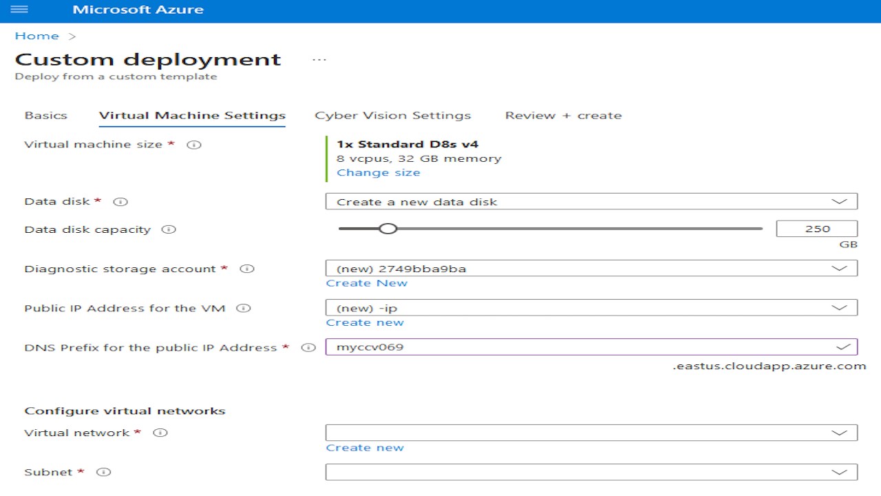Click info icon for Diagnostic storage account
Viewport: 881px width, 496px height.
(247, 269)
